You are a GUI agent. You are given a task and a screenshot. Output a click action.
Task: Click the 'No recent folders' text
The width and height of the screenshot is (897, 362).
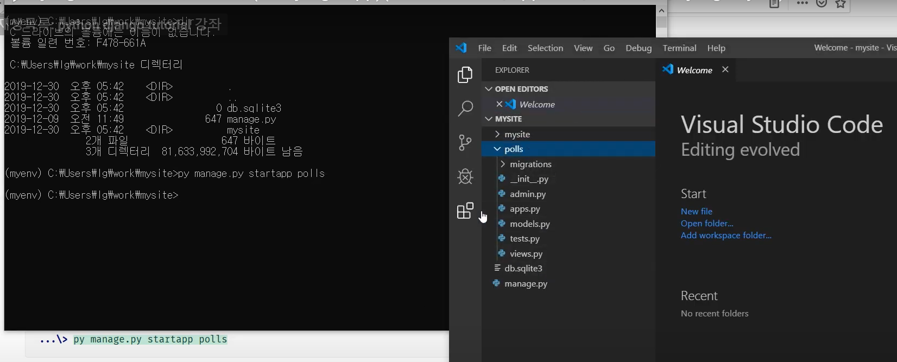(x=715, y=313)
